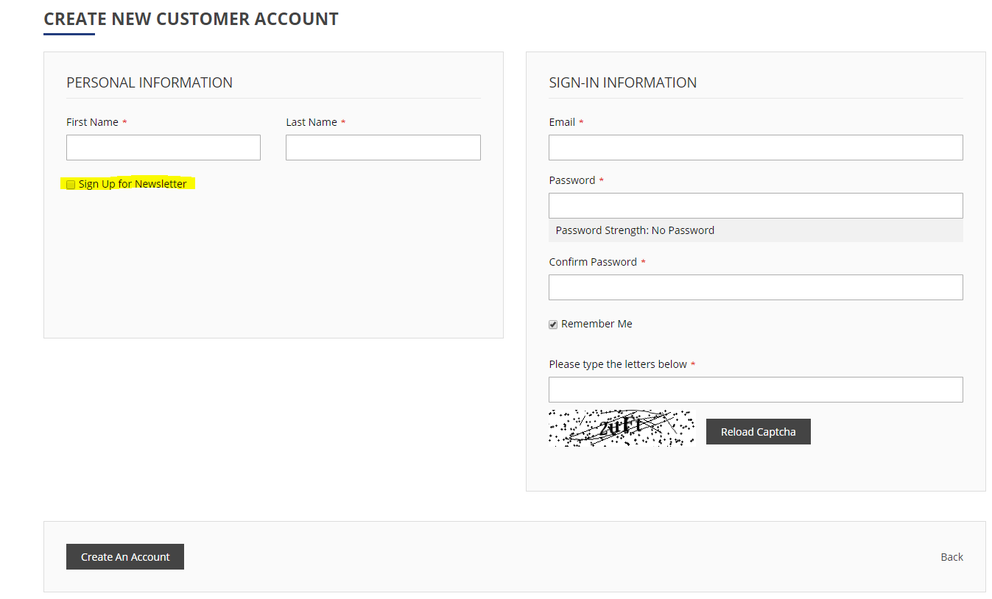Focus the Last Name text box
The height and width of the screenshot is (599, 992).
383,147
